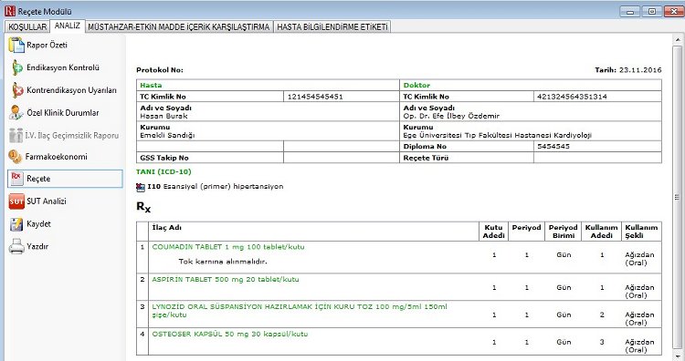Open the SUT Analizi red icon
Image resolution: width=685 pixels, height=361 pixels.
tap(16, 201)
